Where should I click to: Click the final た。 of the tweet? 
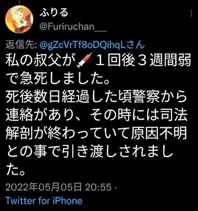point(16,169)
